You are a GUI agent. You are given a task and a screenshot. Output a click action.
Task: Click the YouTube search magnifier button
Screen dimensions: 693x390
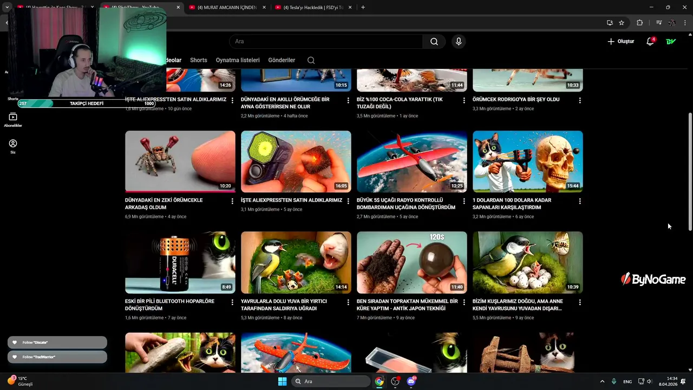point(434,42)
